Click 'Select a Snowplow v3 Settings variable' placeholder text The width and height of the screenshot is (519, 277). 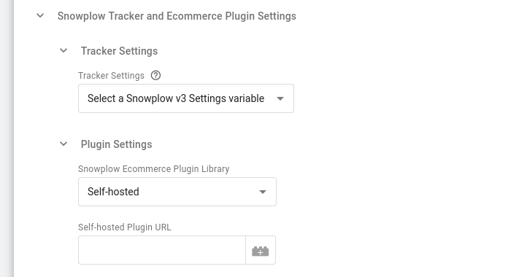click(x=176, y=98)
